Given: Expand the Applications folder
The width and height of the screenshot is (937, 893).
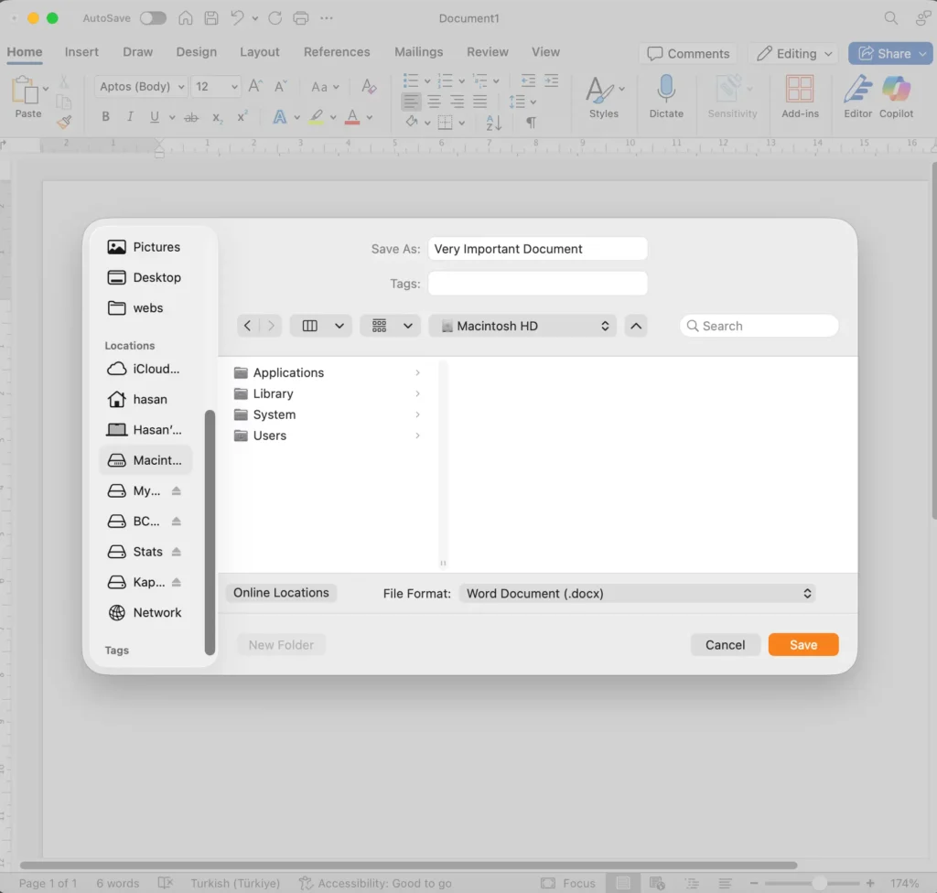Looking at the screenshot, I should point(418,372).
